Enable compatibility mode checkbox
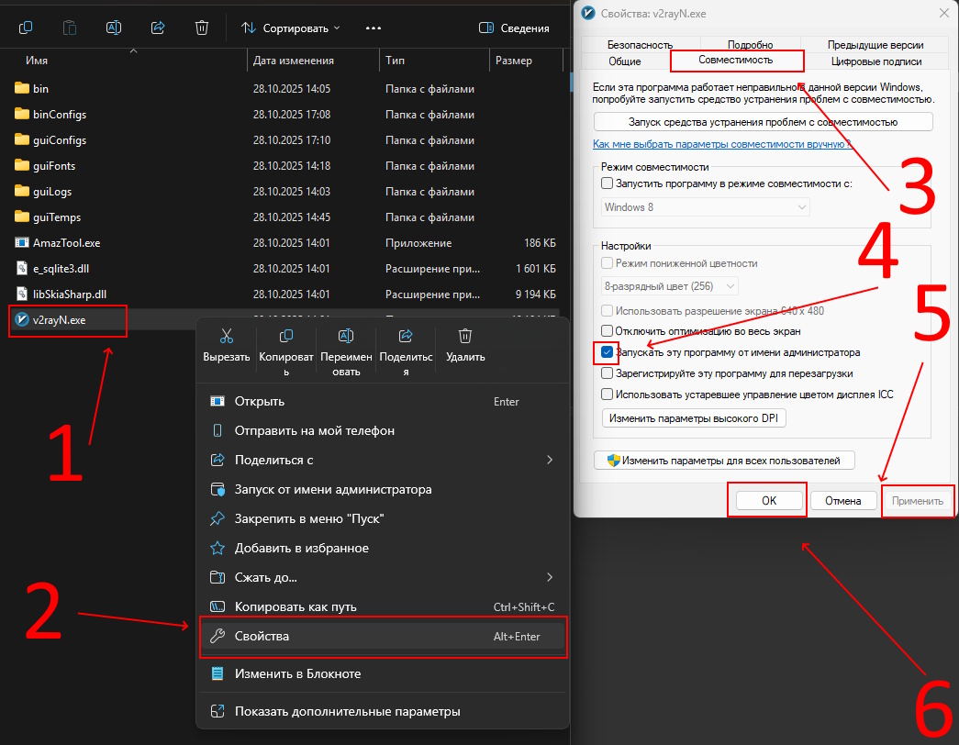This screenshot has height=745, width=959. tap(607, 183)
